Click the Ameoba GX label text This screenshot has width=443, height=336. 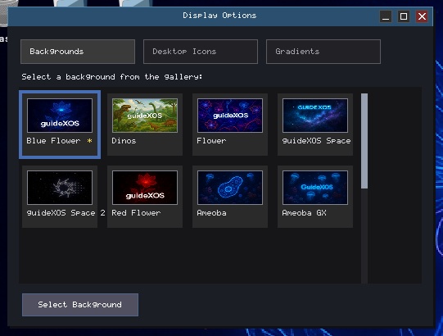point(305,213)
